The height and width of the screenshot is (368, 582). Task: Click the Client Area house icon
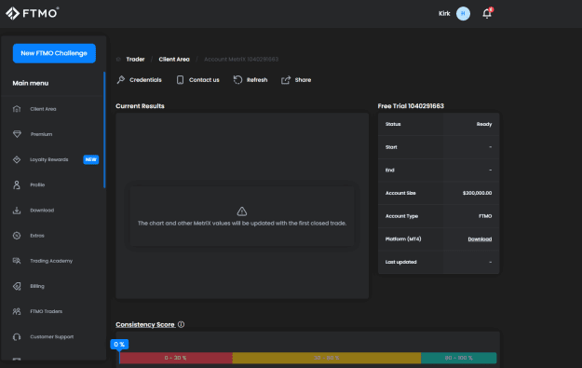click(17, 109)
